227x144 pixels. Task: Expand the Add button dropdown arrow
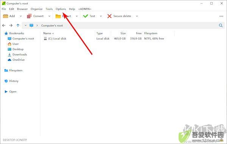(x=21, y=16)
